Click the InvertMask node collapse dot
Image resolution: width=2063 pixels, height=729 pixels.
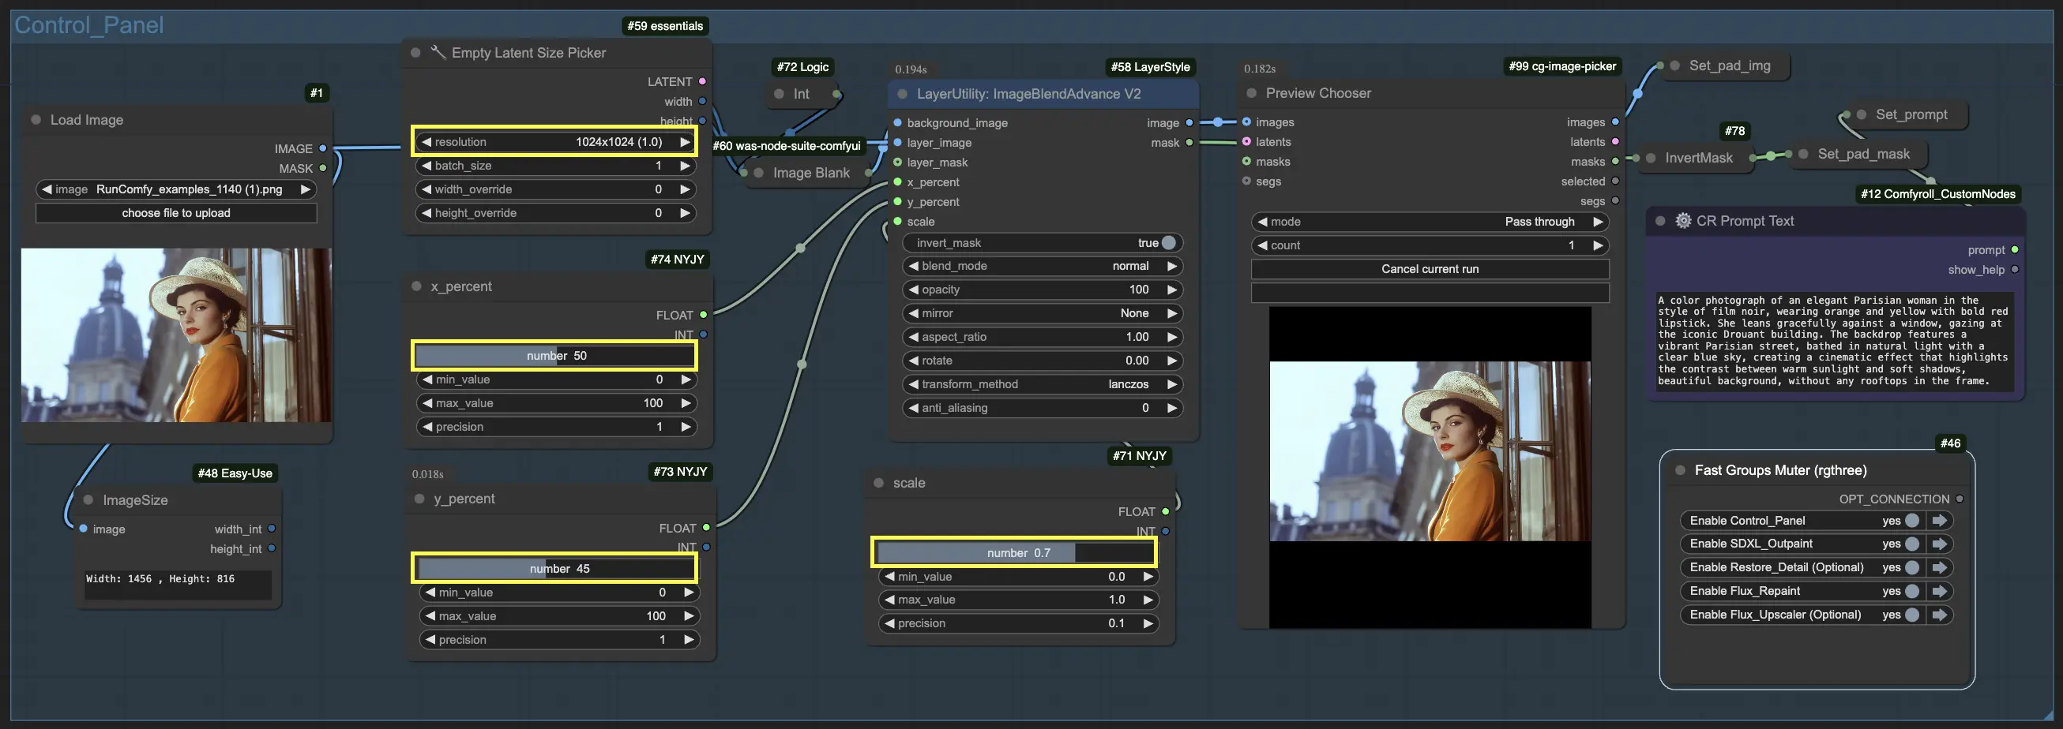1651,159
